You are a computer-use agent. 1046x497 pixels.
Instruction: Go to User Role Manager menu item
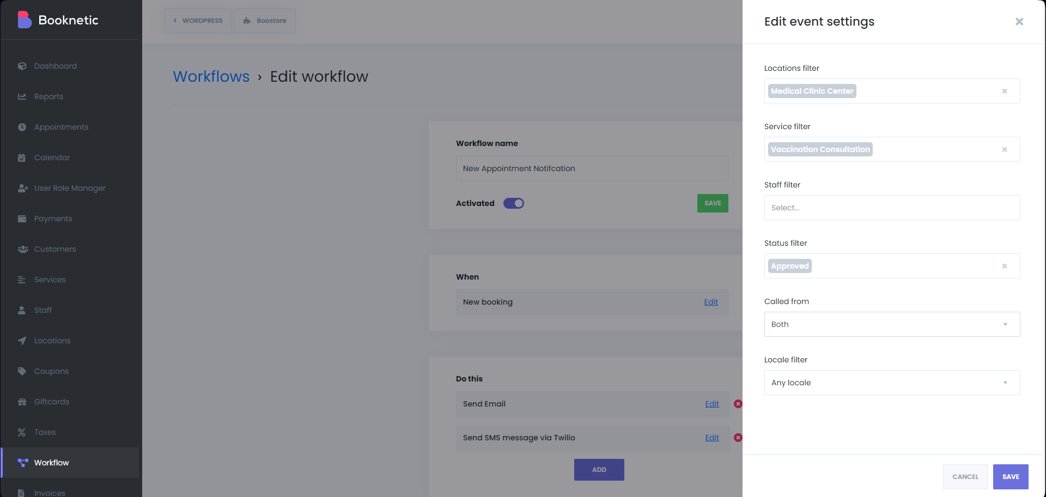pyautogui.click(x=70, y=188)
